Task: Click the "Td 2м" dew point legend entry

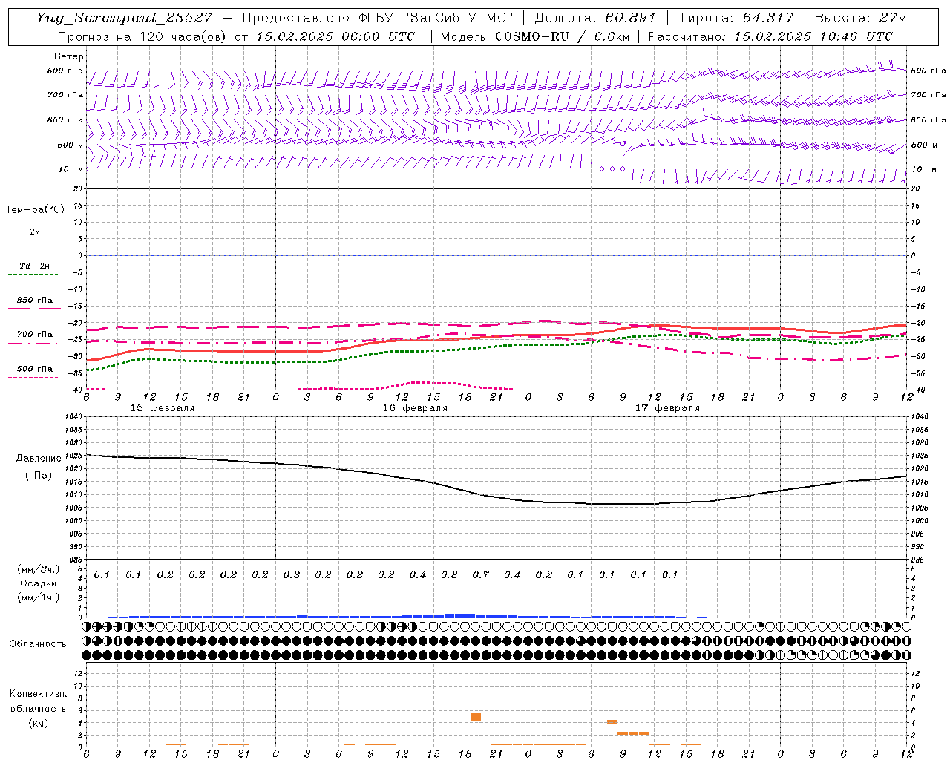Action: pos(35,266)
